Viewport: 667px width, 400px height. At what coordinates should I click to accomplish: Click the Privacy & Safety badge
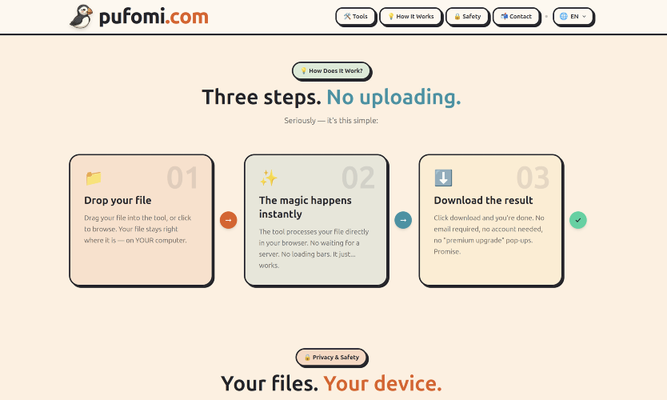[x=331, y=357]
